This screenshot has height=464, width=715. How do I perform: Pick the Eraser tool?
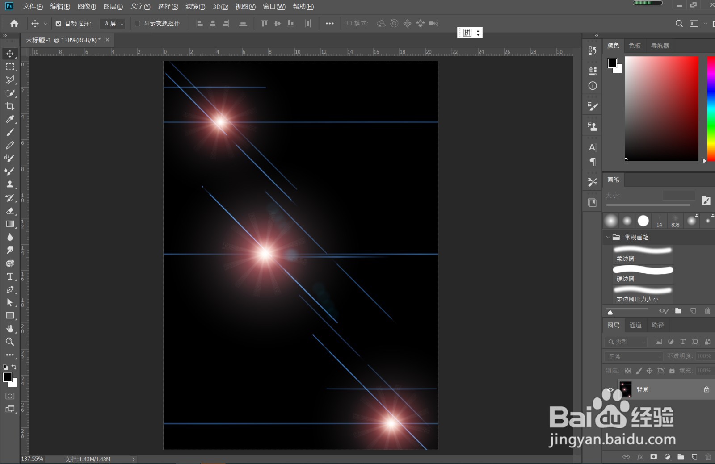coord(10,211)
